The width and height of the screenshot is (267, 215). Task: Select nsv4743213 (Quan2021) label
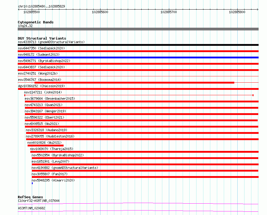tap(43, 105)
